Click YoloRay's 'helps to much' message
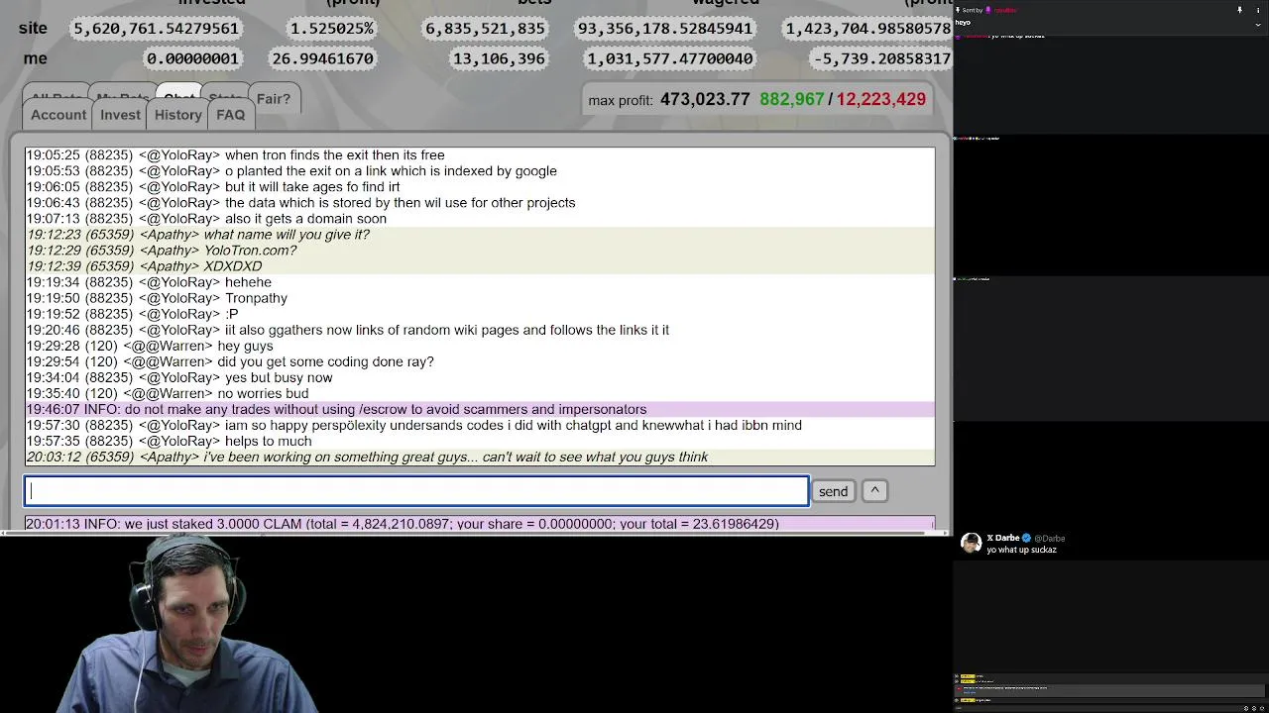The image size is (1269, 713). point(480,441)
